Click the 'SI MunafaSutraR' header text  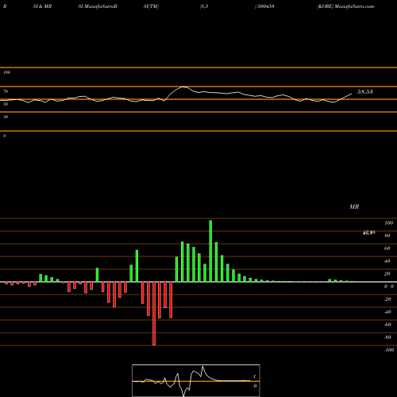98,6
